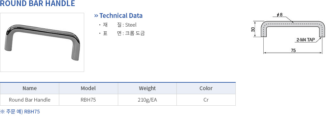This screenshot has height=133, width=330.
Task: Click the Model column header
Action: click(x=88, y=88)
